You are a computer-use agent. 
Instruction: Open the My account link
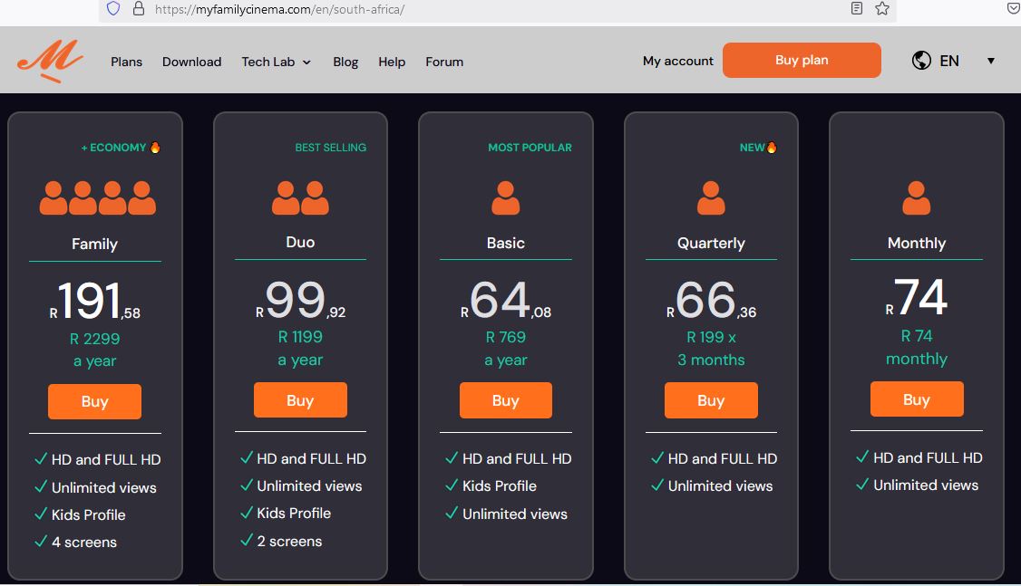click(677, 61)
